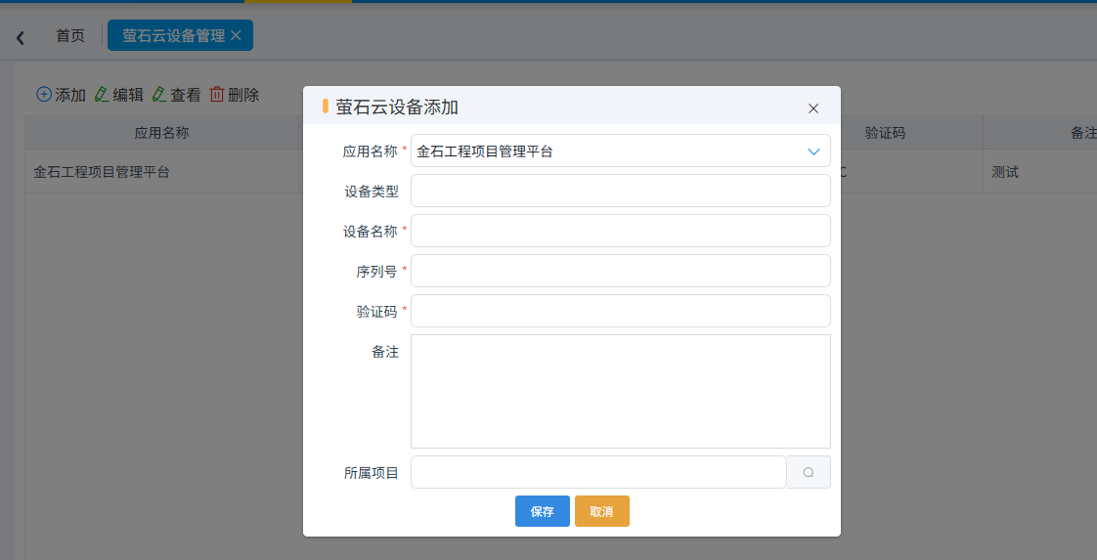
Task: Focus the 所属项目 input field
Action: (599, 472)
